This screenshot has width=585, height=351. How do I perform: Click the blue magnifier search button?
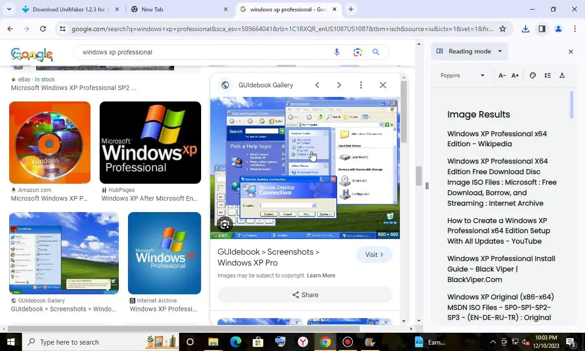tap(376, 52)
